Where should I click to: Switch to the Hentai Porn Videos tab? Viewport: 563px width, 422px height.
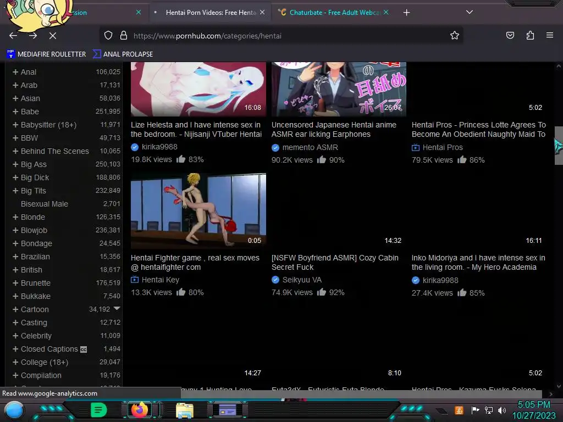click(x=211, y=13)
